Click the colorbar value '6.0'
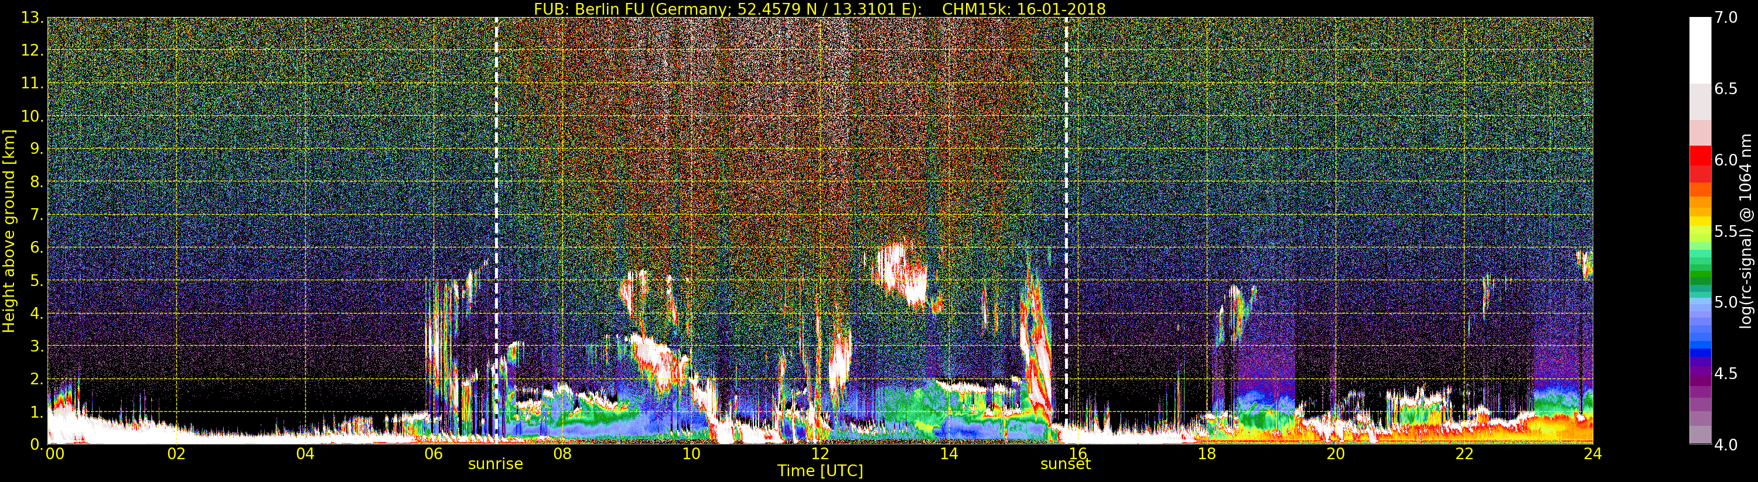1758x482 pixels. [x=1726, y=160]
